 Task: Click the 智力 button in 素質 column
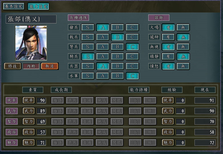29,121
